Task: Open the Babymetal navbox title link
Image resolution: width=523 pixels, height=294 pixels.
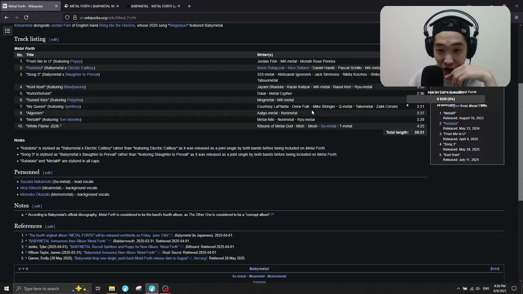Action: (x=259, y=269)
